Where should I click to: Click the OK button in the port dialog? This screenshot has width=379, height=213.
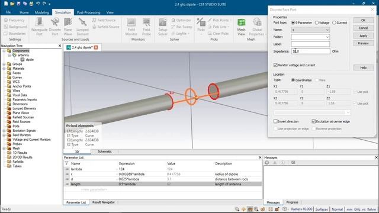click(363, 20)
